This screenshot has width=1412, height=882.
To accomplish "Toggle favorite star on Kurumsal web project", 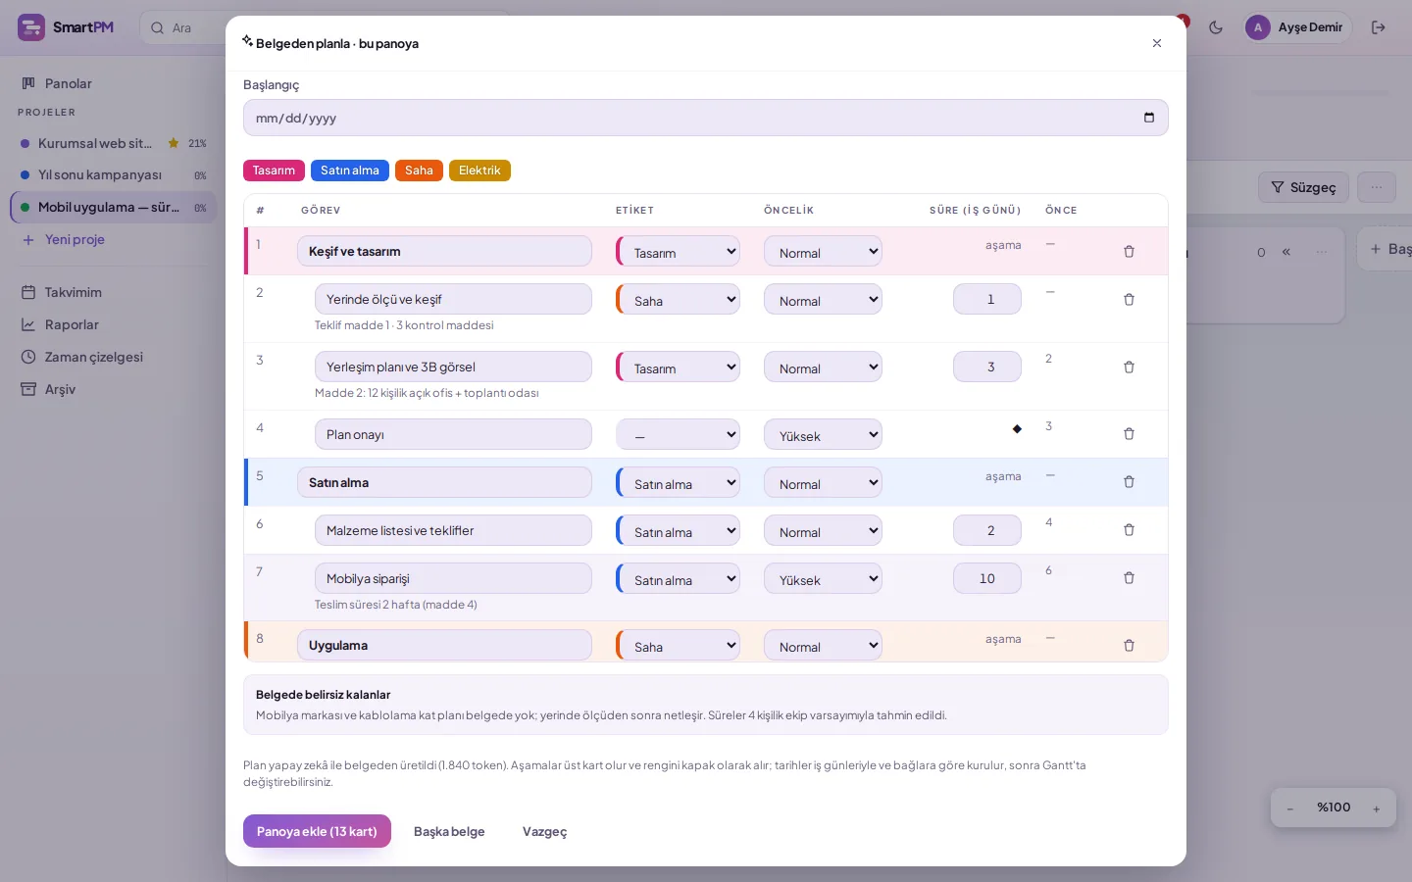I will tap(174, 143).
